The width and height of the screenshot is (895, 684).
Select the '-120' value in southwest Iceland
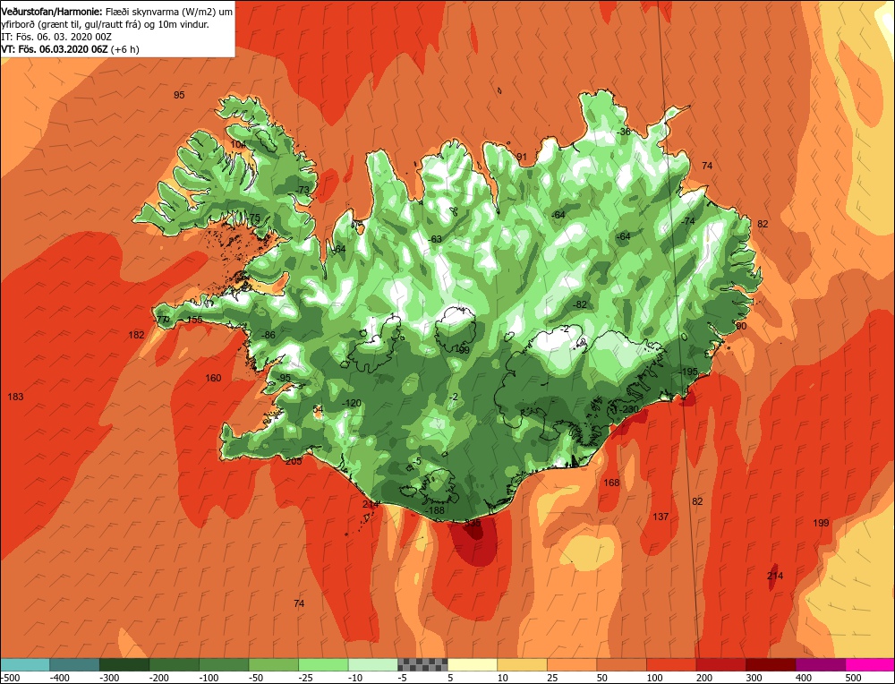point(352,403)
